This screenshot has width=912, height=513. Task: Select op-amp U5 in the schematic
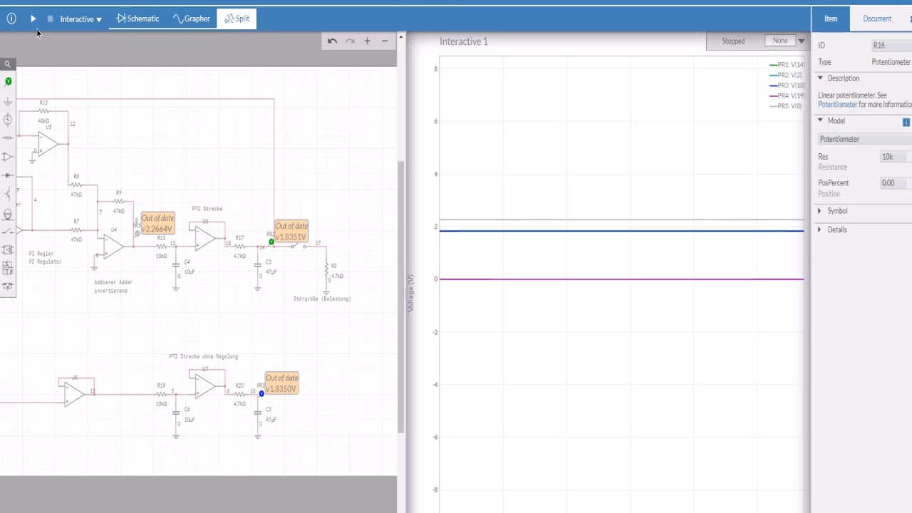point(48,145)
